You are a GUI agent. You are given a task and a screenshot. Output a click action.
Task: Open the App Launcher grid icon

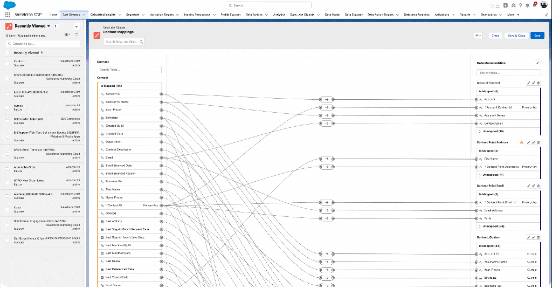click(8, 15)
